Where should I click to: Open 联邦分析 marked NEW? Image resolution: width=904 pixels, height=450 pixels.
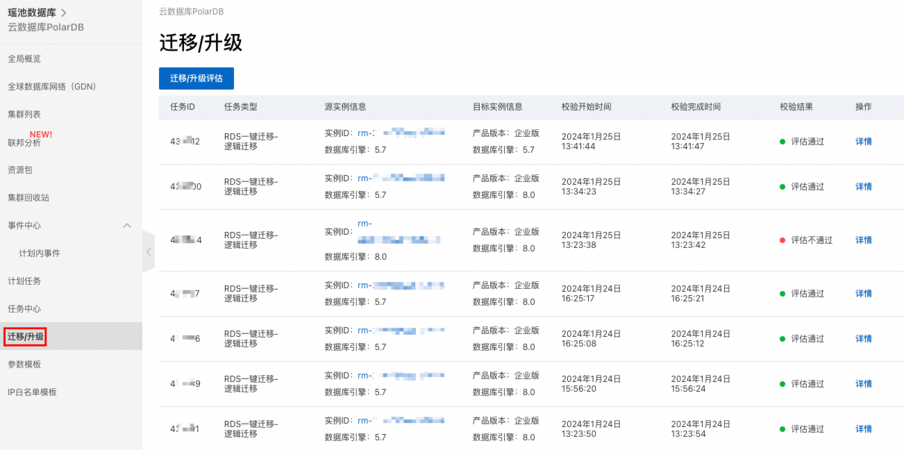coord(24,142)
